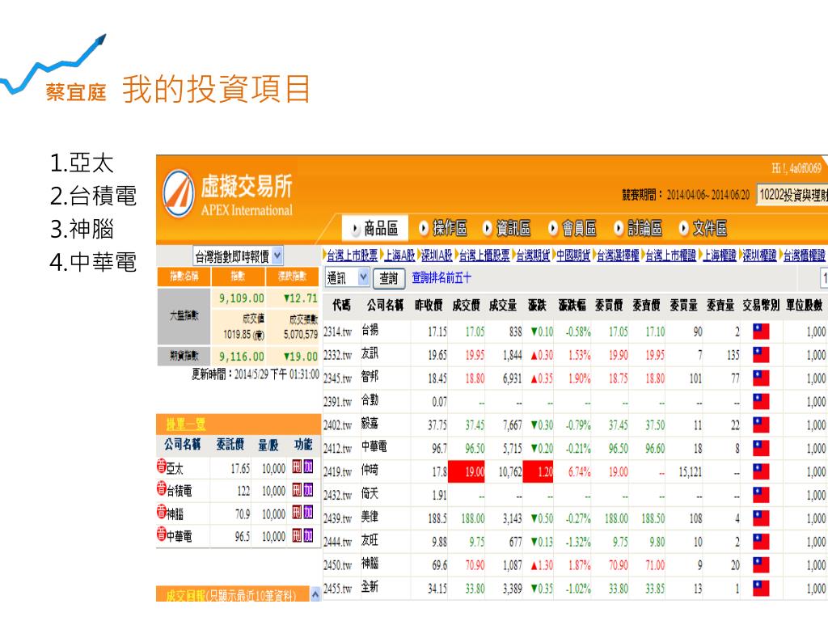Click stock code 2345.tw

click(x=337, y=378)
